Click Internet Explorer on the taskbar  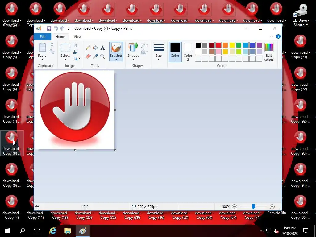tap(53, 231)
